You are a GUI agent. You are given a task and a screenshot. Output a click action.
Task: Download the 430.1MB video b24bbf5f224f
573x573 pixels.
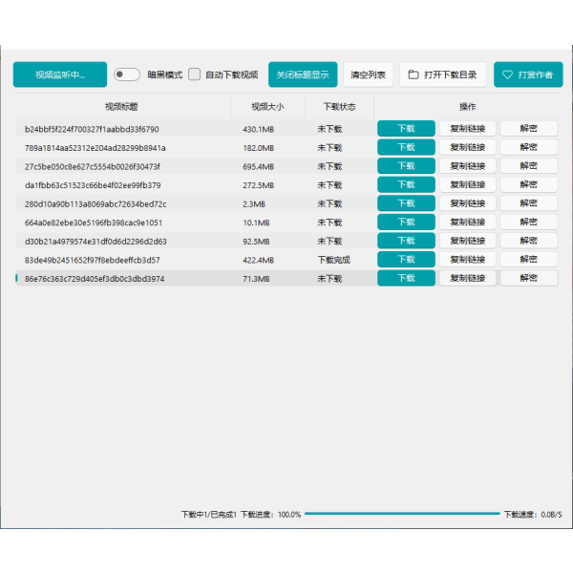click(406, 129)
